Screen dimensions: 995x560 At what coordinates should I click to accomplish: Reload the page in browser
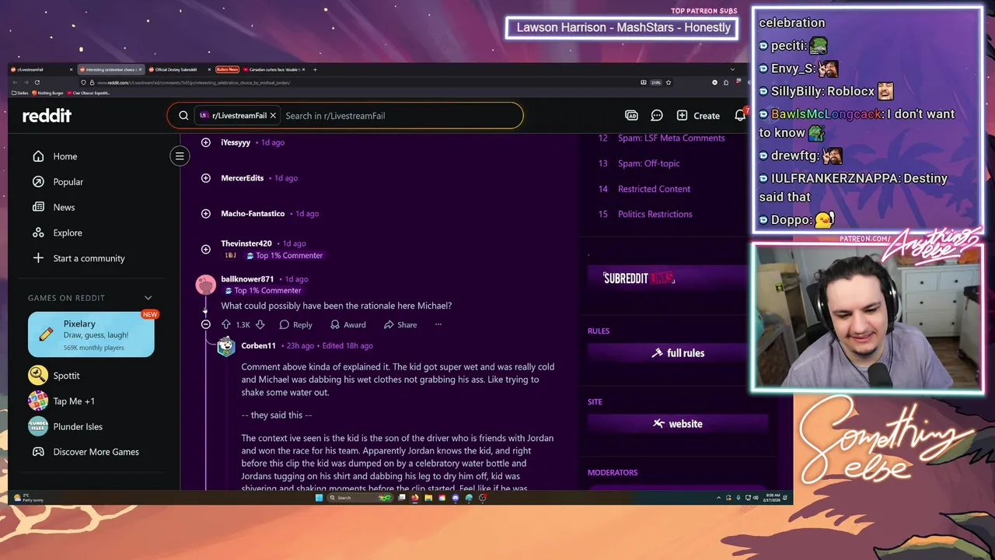pyautogui.click(x=37, y=82)
